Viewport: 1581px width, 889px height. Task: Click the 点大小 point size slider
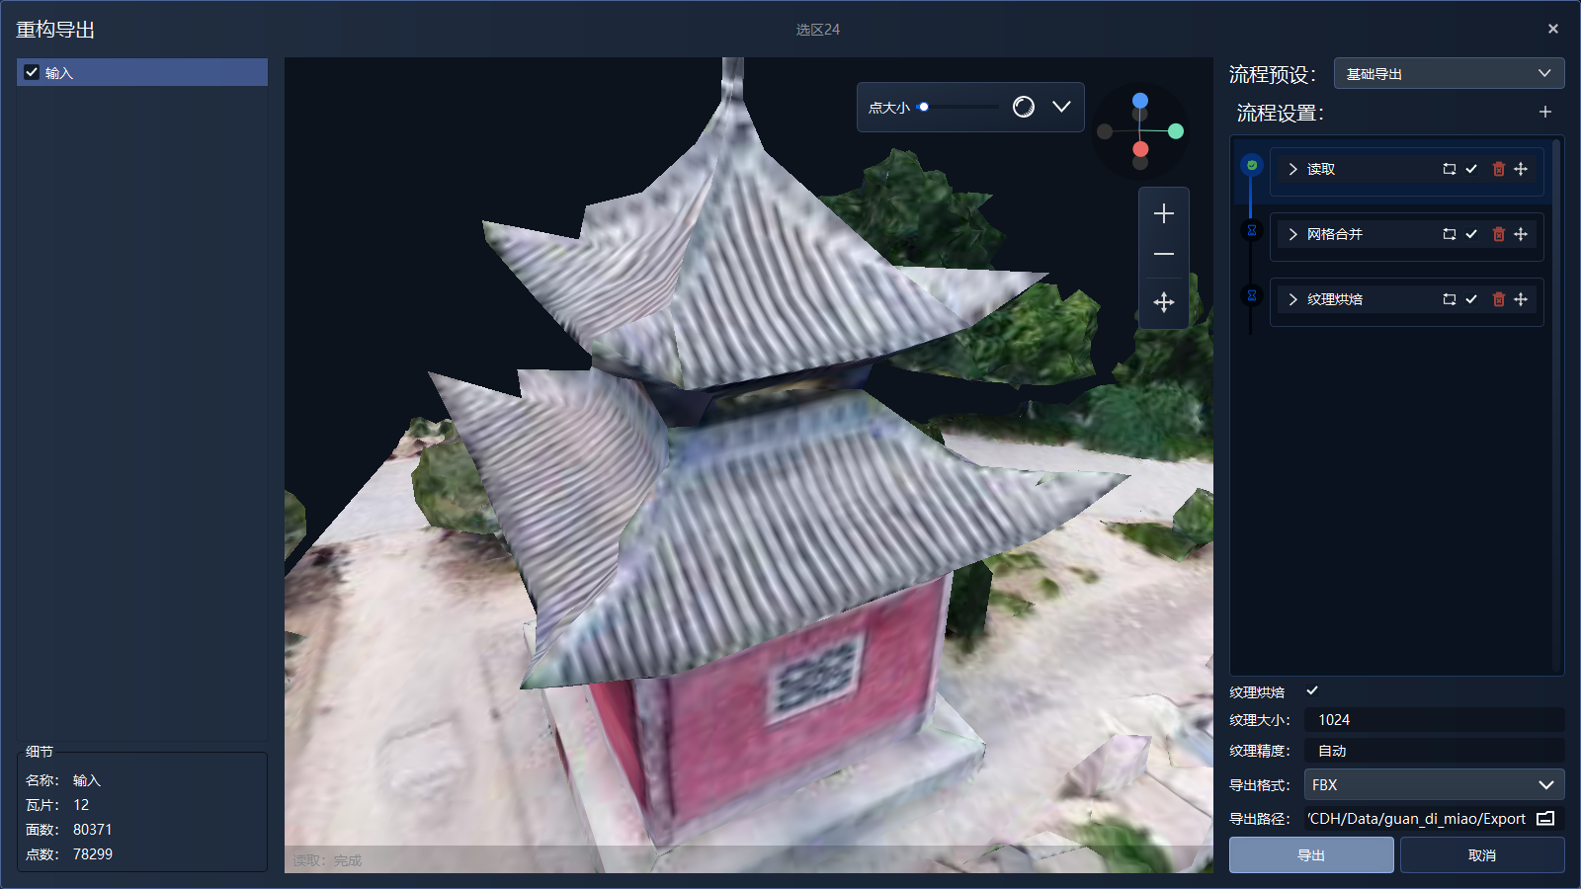tap(958, 107)
